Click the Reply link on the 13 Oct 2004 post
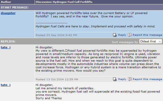The height and width of the screenshot is (101, 163). (x=122, y=79)
